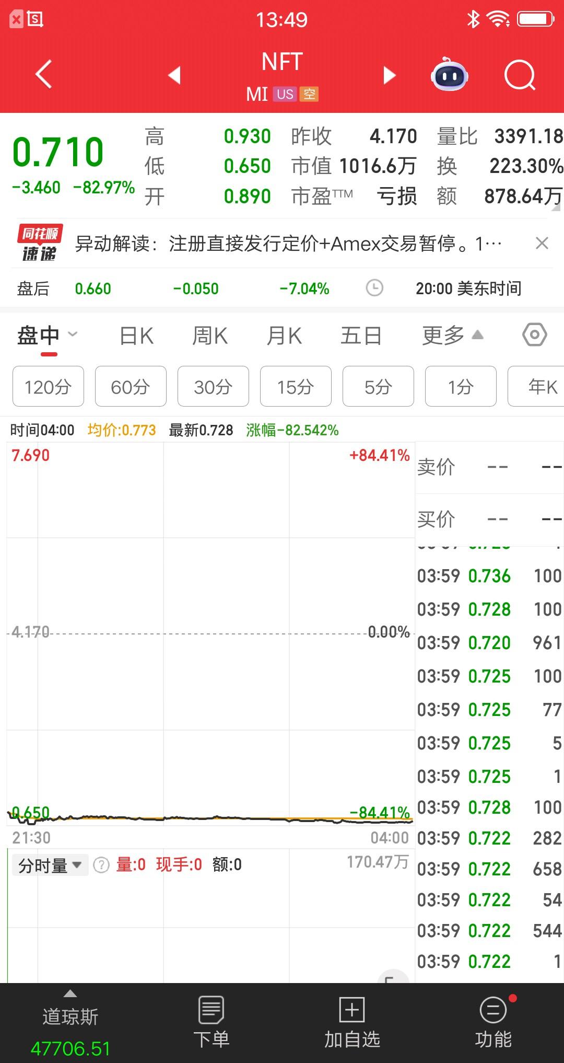
Task: Tap the 03:59 0.720 961 trade row
Action: click(x=489, y=643)
